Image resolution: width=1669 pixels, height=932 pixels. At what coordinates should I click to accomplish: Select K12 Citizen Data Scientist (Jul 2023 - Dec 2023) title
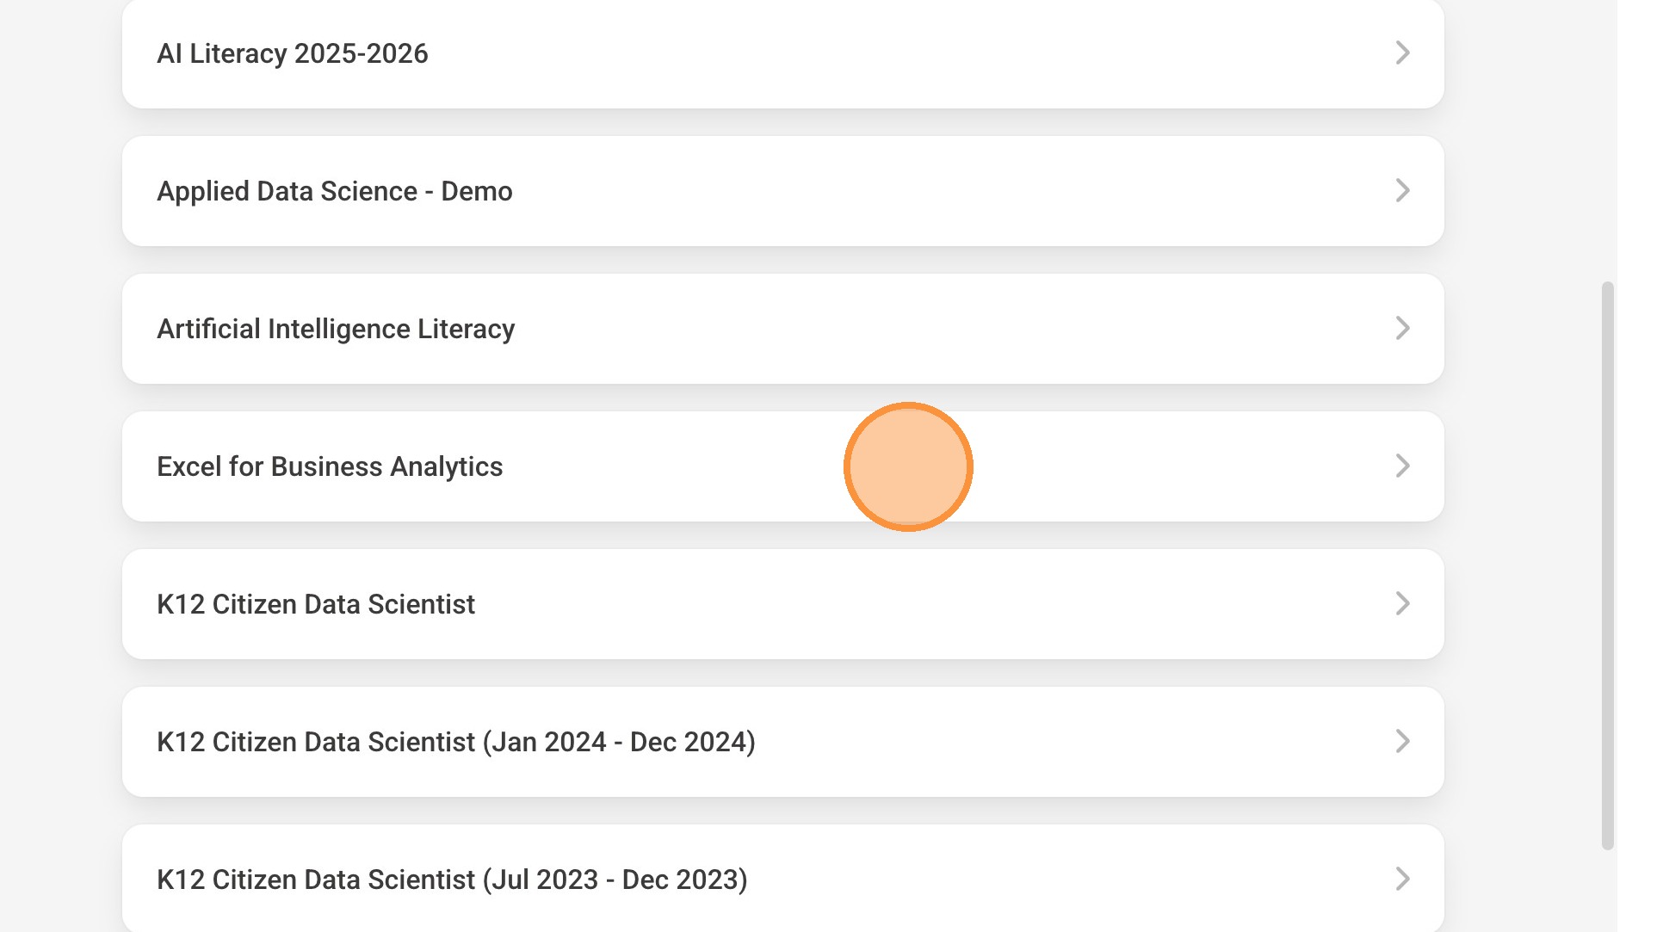click(452, 880)
